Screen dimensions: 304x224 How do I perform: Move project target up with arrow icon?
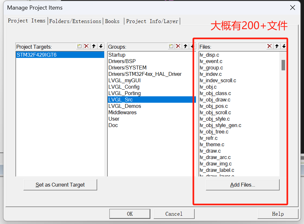coord(94,46)
